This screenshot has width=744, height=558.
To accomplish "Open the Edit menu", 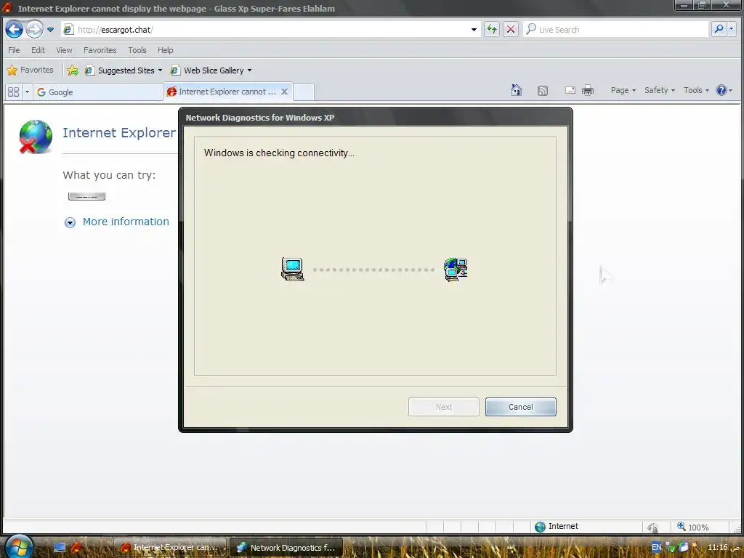I will [38, 50].
